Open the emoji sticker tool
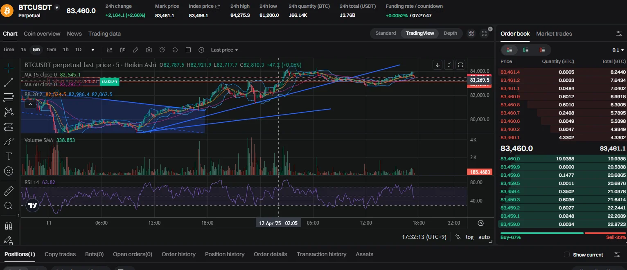 [9, 171]
